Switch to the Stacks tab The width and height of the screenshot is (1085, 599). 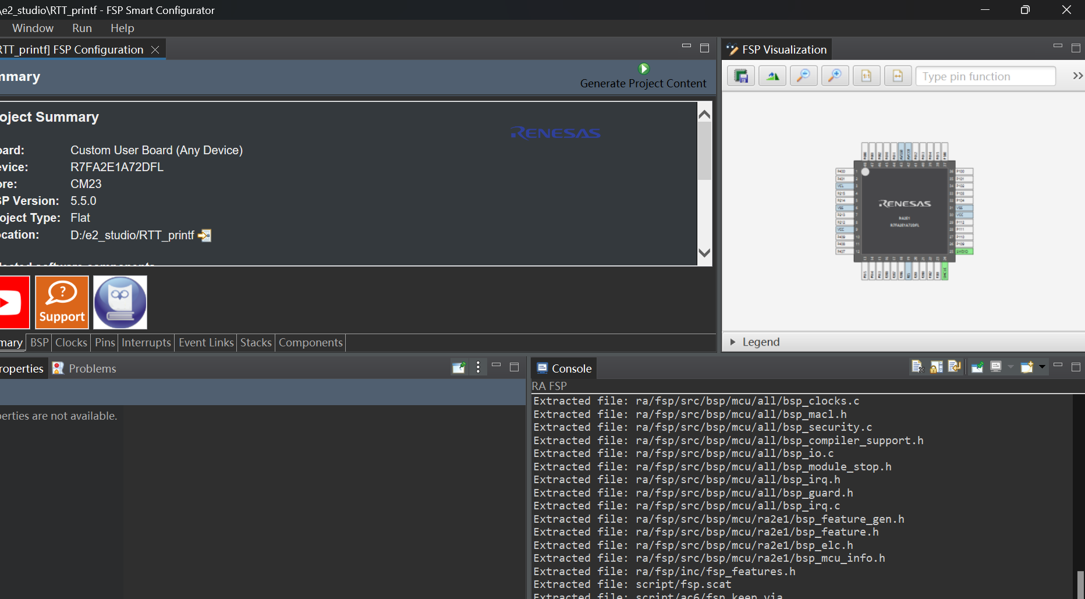click(256, 342)
